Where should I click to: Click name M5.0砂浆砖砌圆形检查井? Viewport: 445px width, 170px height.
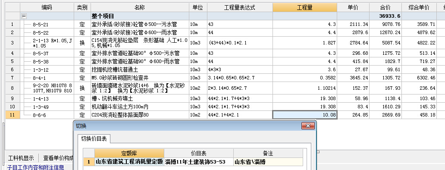[120, 78]
